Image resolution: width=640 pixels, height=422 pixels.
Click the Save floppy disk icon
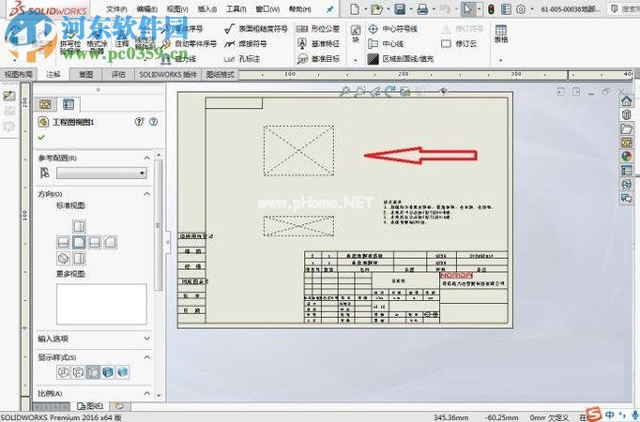coord(400,9)
